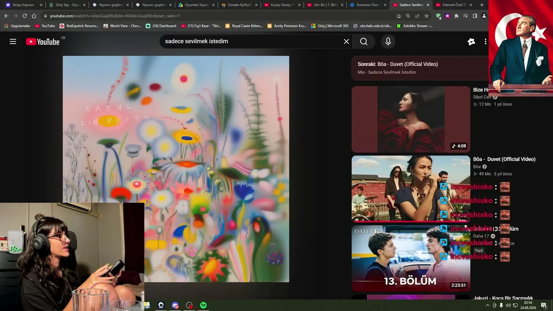Switch to the Oyuneks Yayıncı tab
Image resolution: width=553 pixels, height=311 pixels.
197,5
